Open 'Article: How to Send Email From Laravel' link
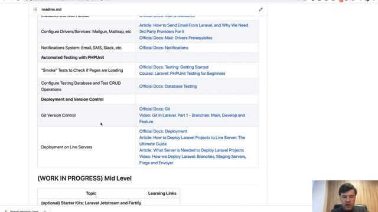 click(x=194, y=28)
